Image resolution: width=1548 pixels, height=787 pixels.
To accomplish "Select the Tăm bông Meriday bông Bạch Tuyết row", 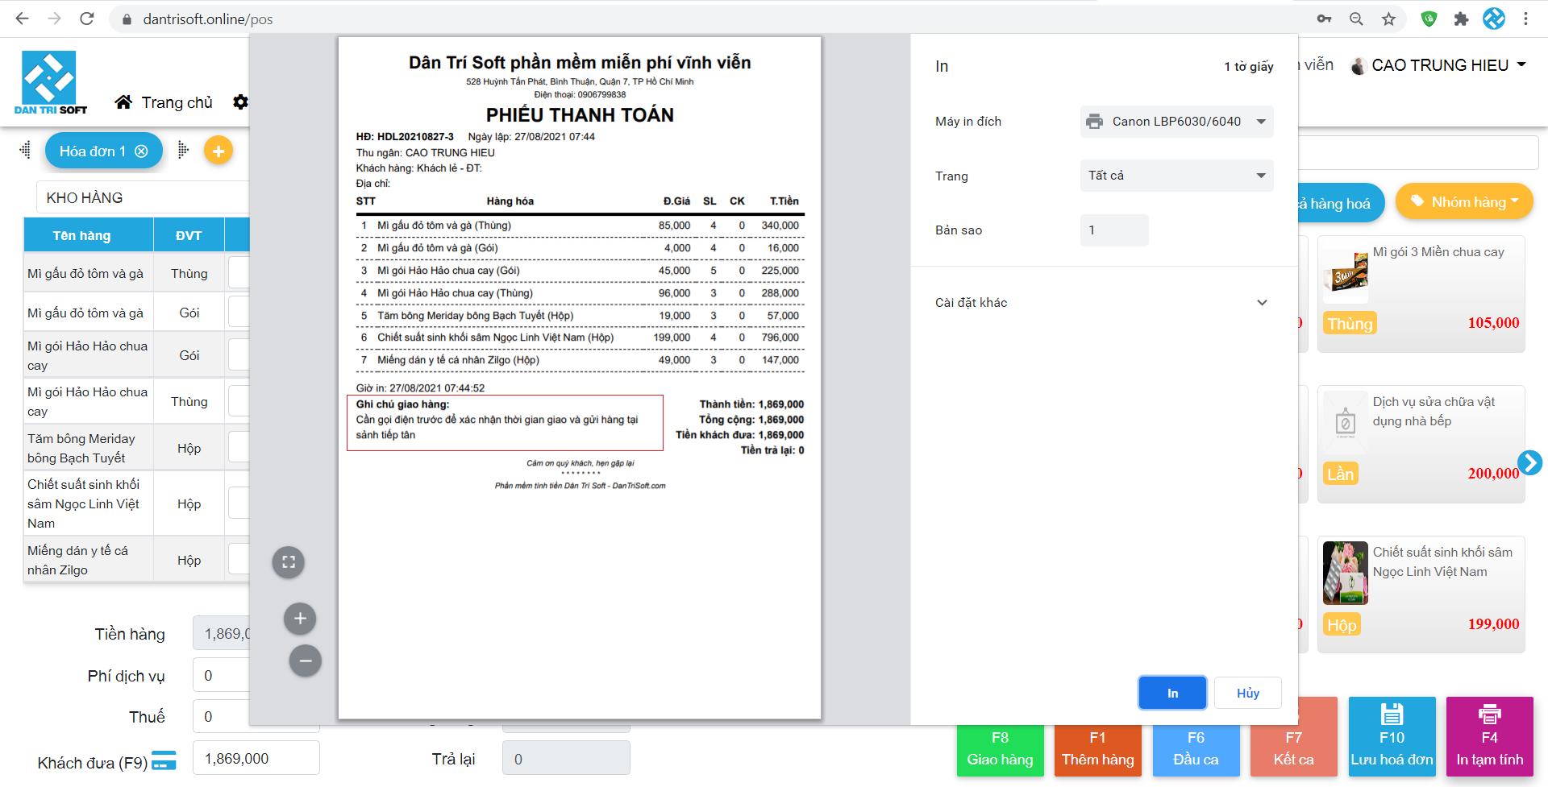I will 136,448.
